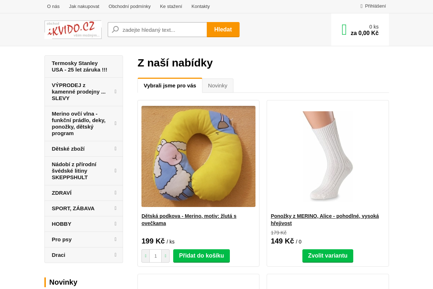Open the Obchodní podmínky menu item

130,6
